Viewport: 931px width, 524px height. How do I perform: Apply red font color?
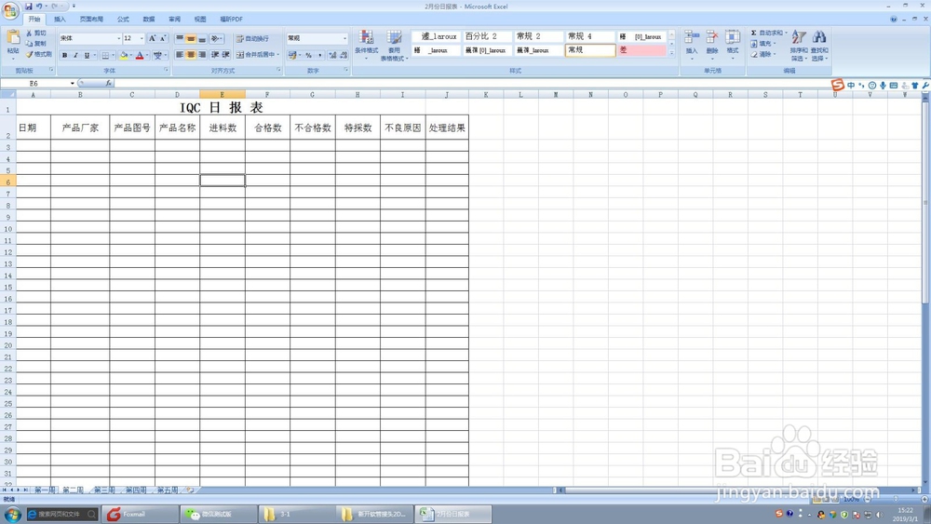(x=140, y=55)
